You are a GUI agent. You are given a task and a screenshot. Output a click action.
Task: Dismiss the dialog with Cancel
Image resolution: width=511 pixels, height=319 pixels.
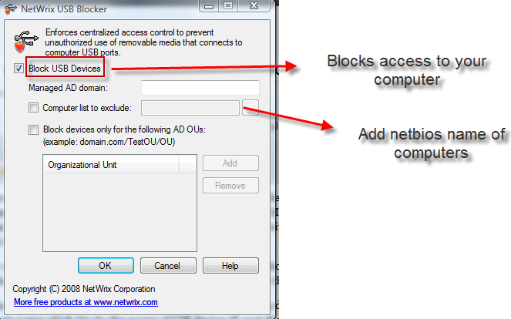pos(168,266)
